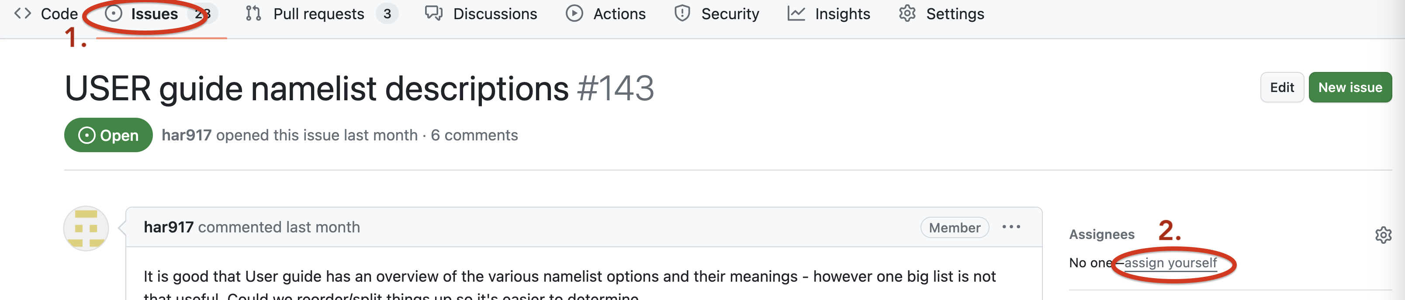
Task: Click the Issues circle-dot icon
Action: 113,13
